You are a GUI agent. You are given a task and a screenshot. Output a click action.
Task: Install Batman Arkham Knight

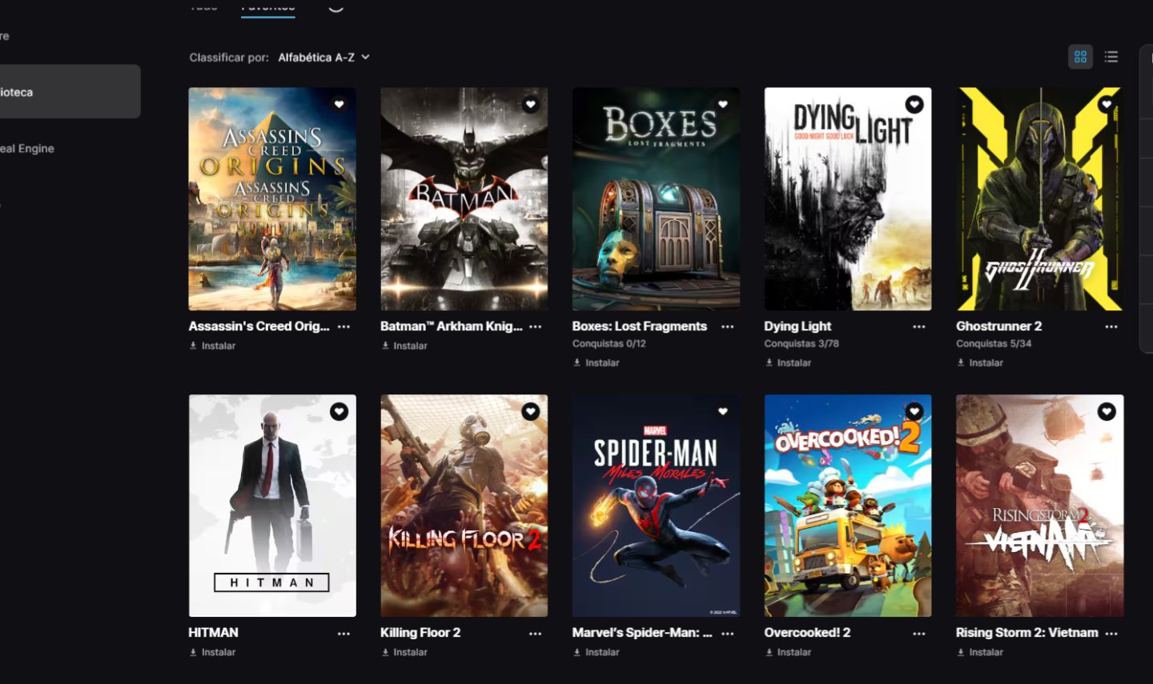pyautogui.click(x=404, y=346)
